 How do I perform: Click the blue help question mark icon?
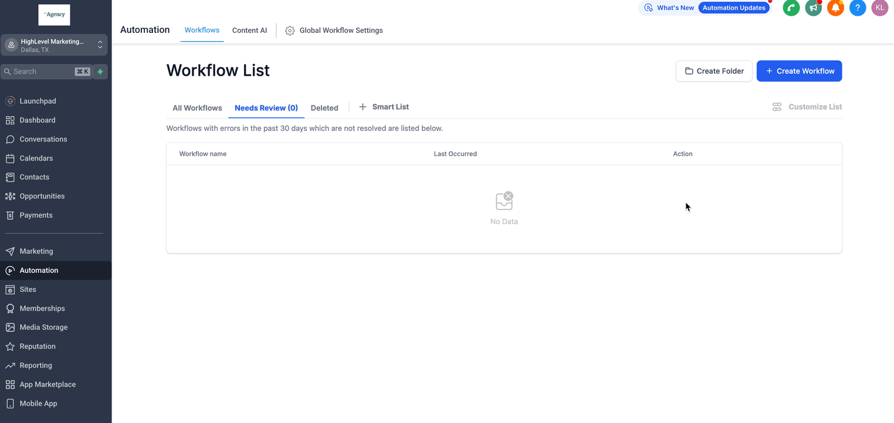[857, 8]
